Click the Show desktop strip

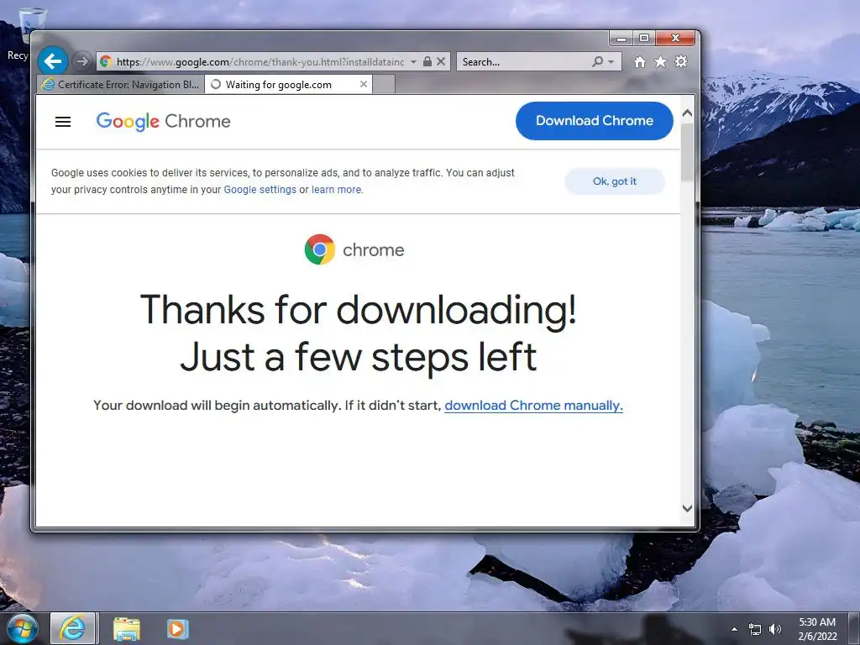854,628
